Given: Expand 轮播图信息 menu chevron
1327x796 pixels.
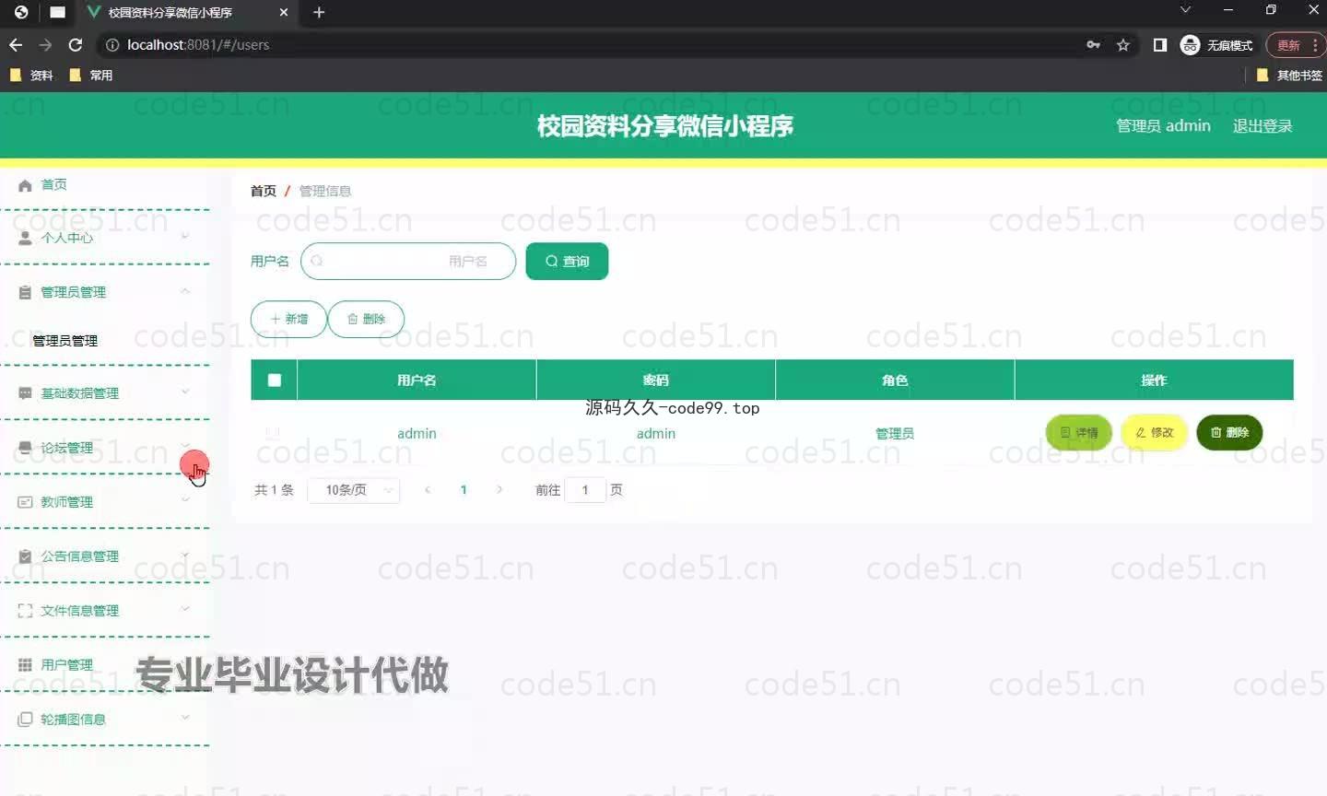Looking at the screenshot, I should [x=185, y=719].
